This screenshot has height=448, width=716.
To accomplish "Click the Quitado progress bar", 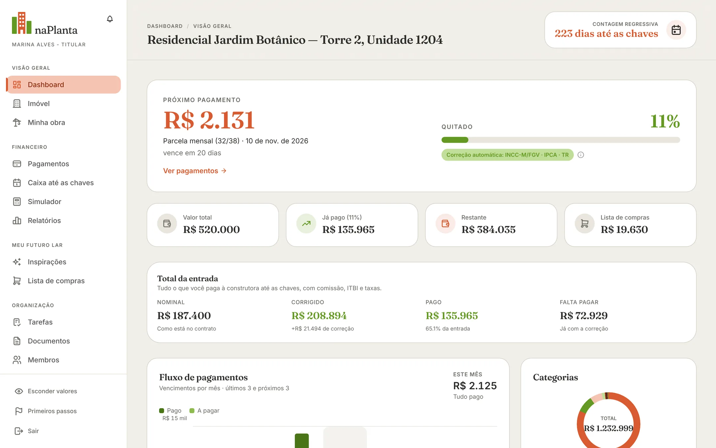I will (x=561, y=140).
